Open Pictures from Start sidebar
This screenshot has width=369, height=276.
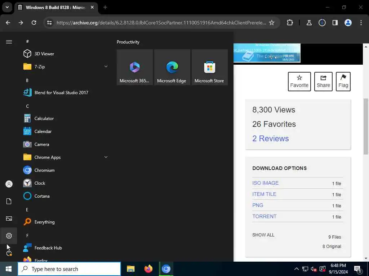(x=9, y=218)
